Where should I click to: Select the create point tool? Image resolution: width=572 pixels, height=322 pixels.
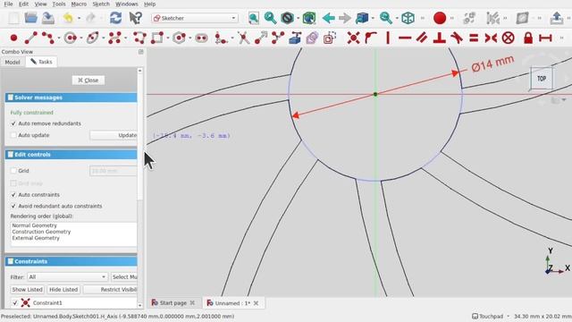tap(14, 38)
